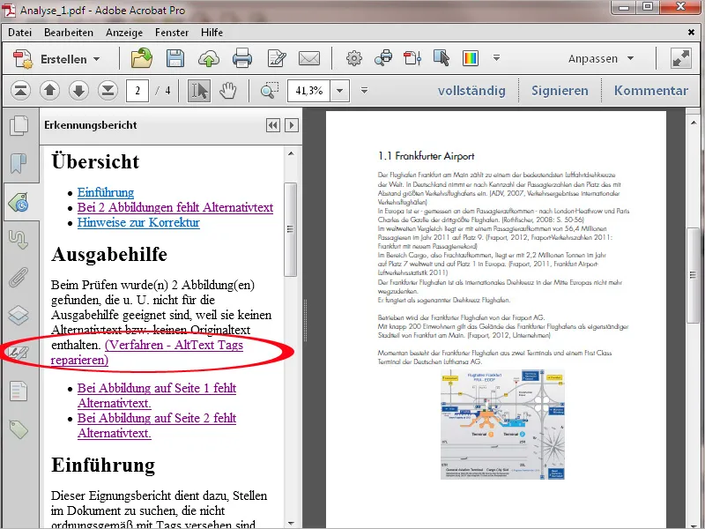Screen dimensions: 705x529
Task: Select the object selection arrow icon
Action: (x=442, y=58)
